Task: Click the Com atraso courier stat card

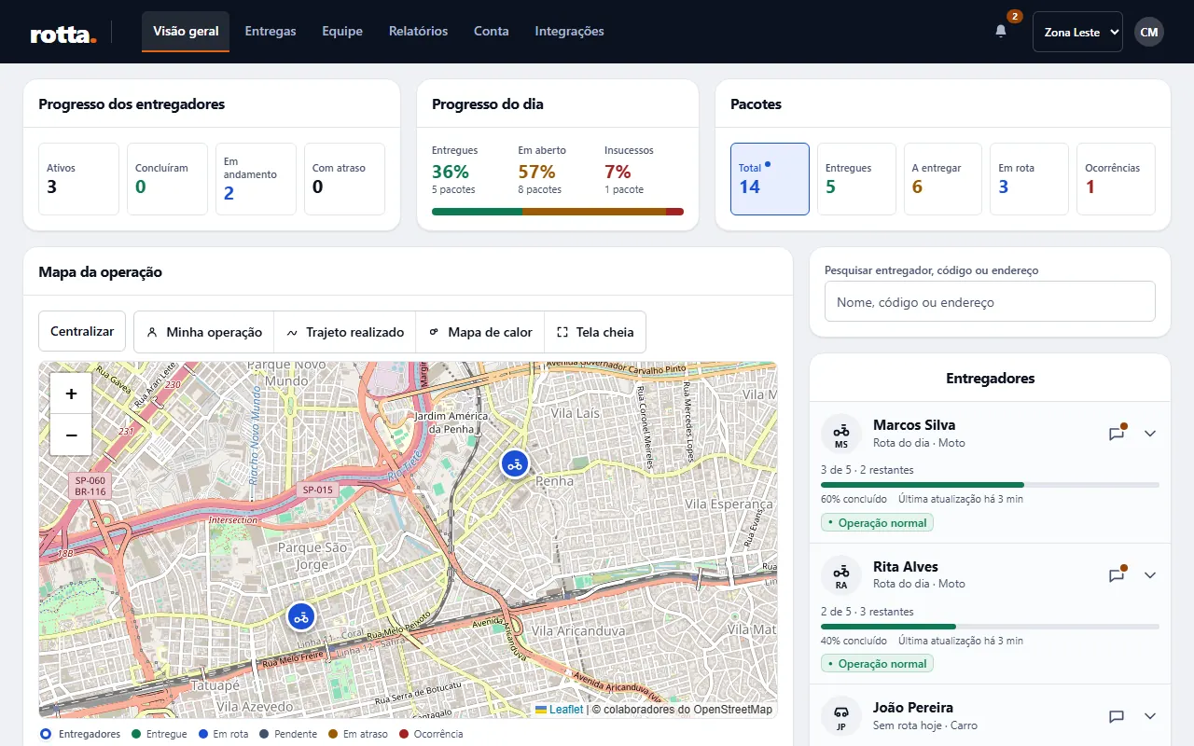Action: 344,179
